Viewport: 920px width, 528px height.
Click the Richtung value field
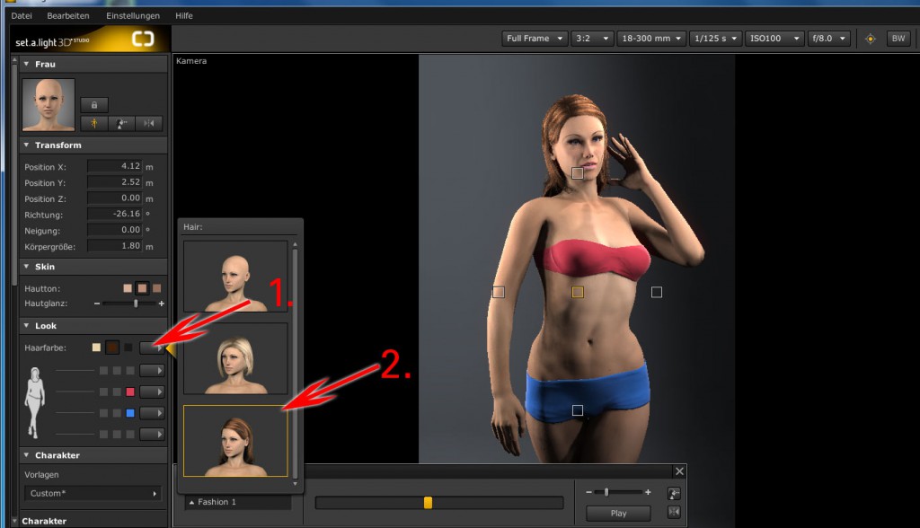tap(115, 214)
